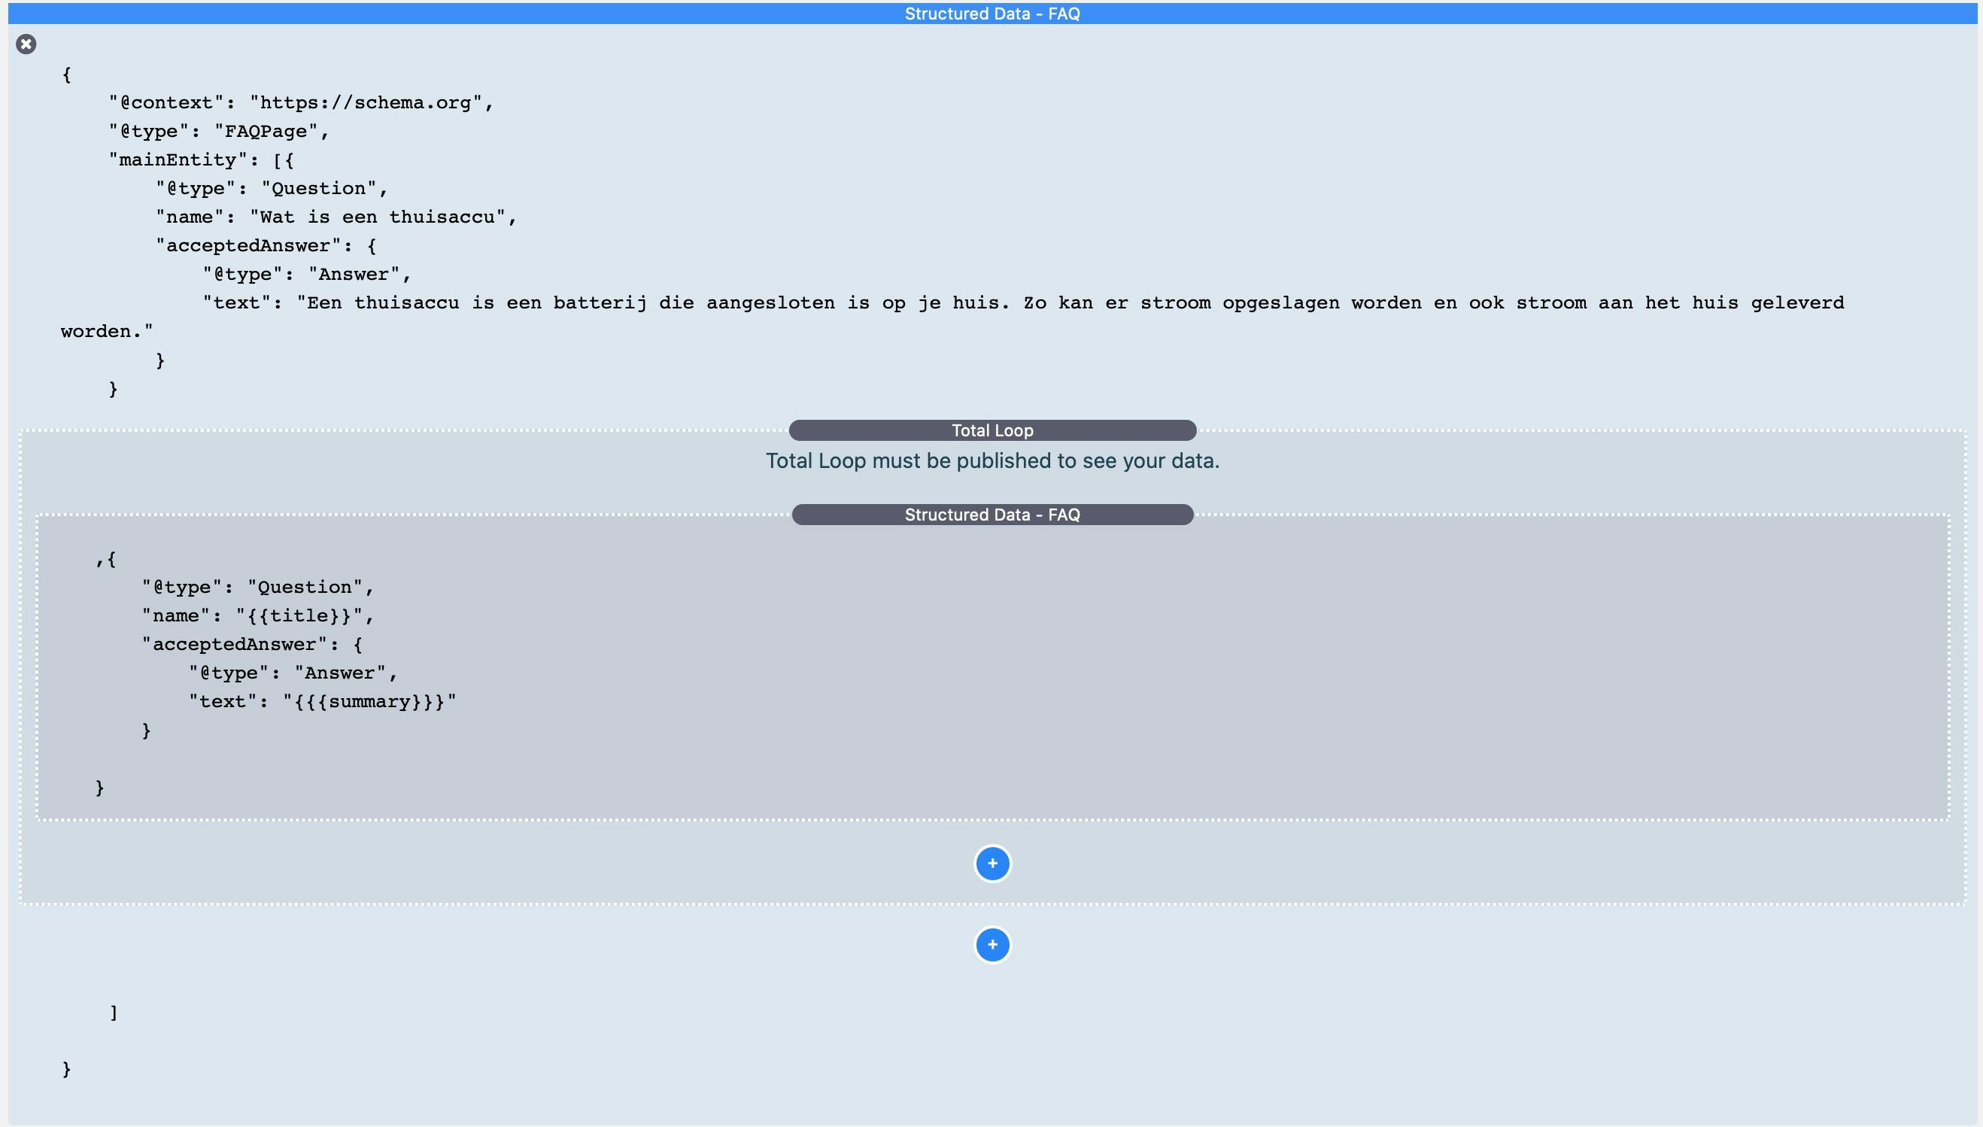Click the "mainEntity": [{ line
Image resolution: width=1983 pixels, height=1127 pixels.
202,160
